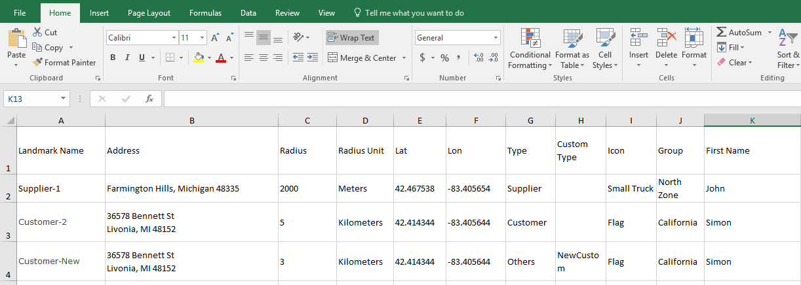Toggle Underline formatting
The height and width of the screenshot is (285, 801).
(x=142, y=58)
